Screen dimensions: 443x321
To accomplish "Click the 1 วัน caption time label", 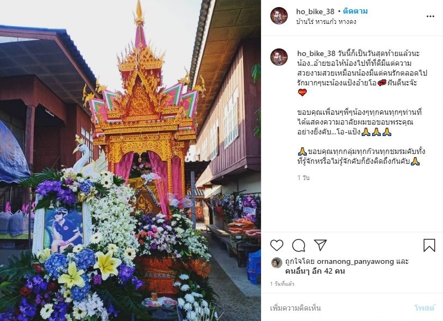I will tap(304, 178).
